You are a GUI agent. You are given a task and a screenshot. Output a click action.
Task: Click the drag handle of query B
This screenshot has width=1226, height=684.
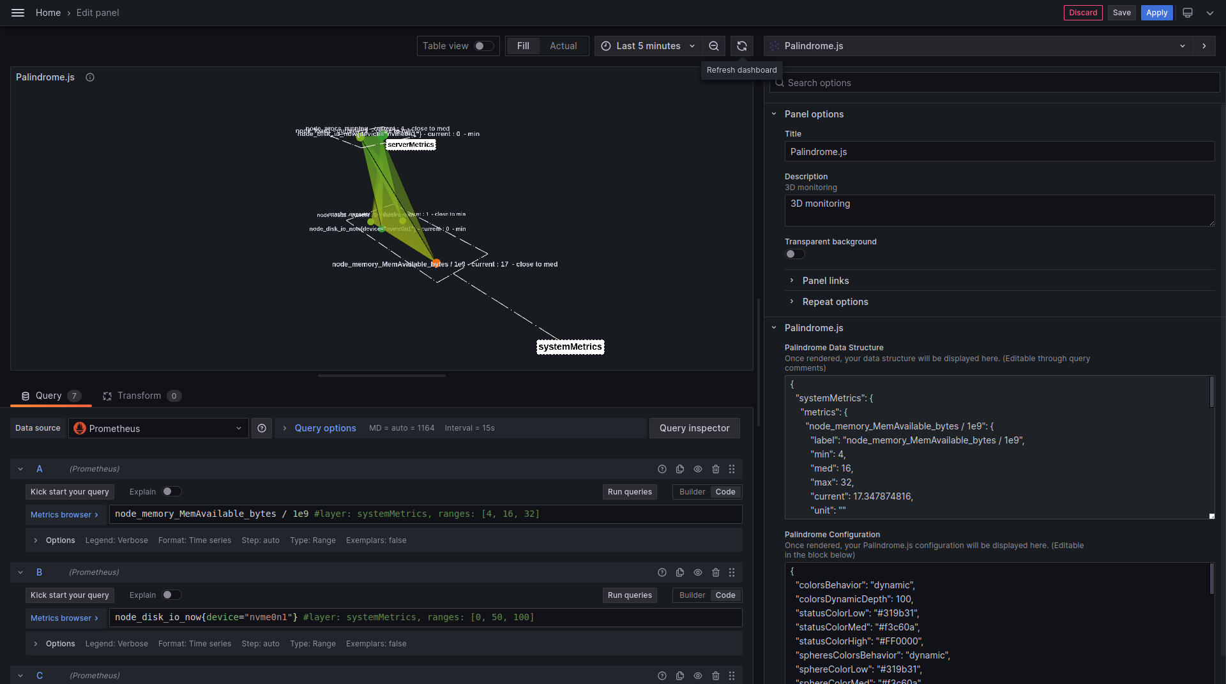click(732, 572)
